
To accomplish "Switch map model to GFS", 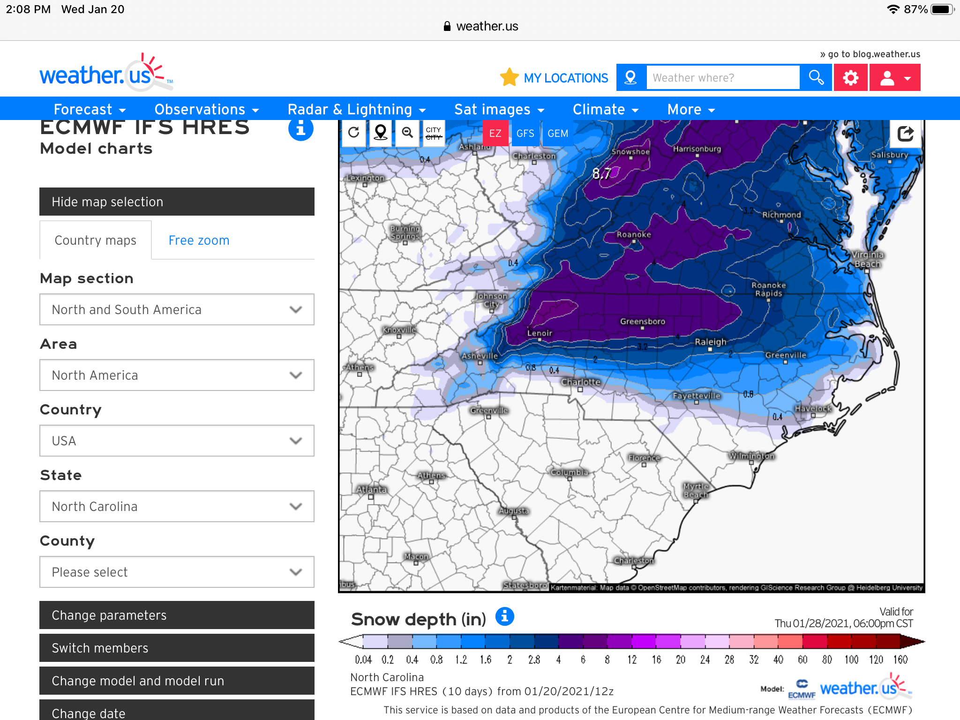I will coord(525,134).
